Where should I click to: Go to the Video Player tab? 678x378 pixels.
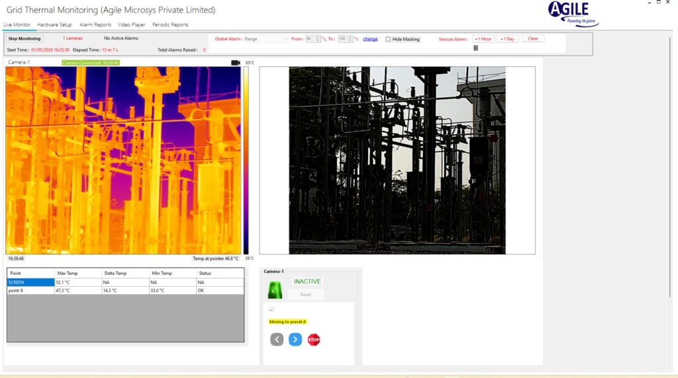click(132, 24)
